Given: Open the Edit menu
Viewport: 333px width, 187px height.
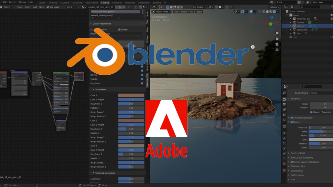Looking at the screenshot, I should (5, 2).
